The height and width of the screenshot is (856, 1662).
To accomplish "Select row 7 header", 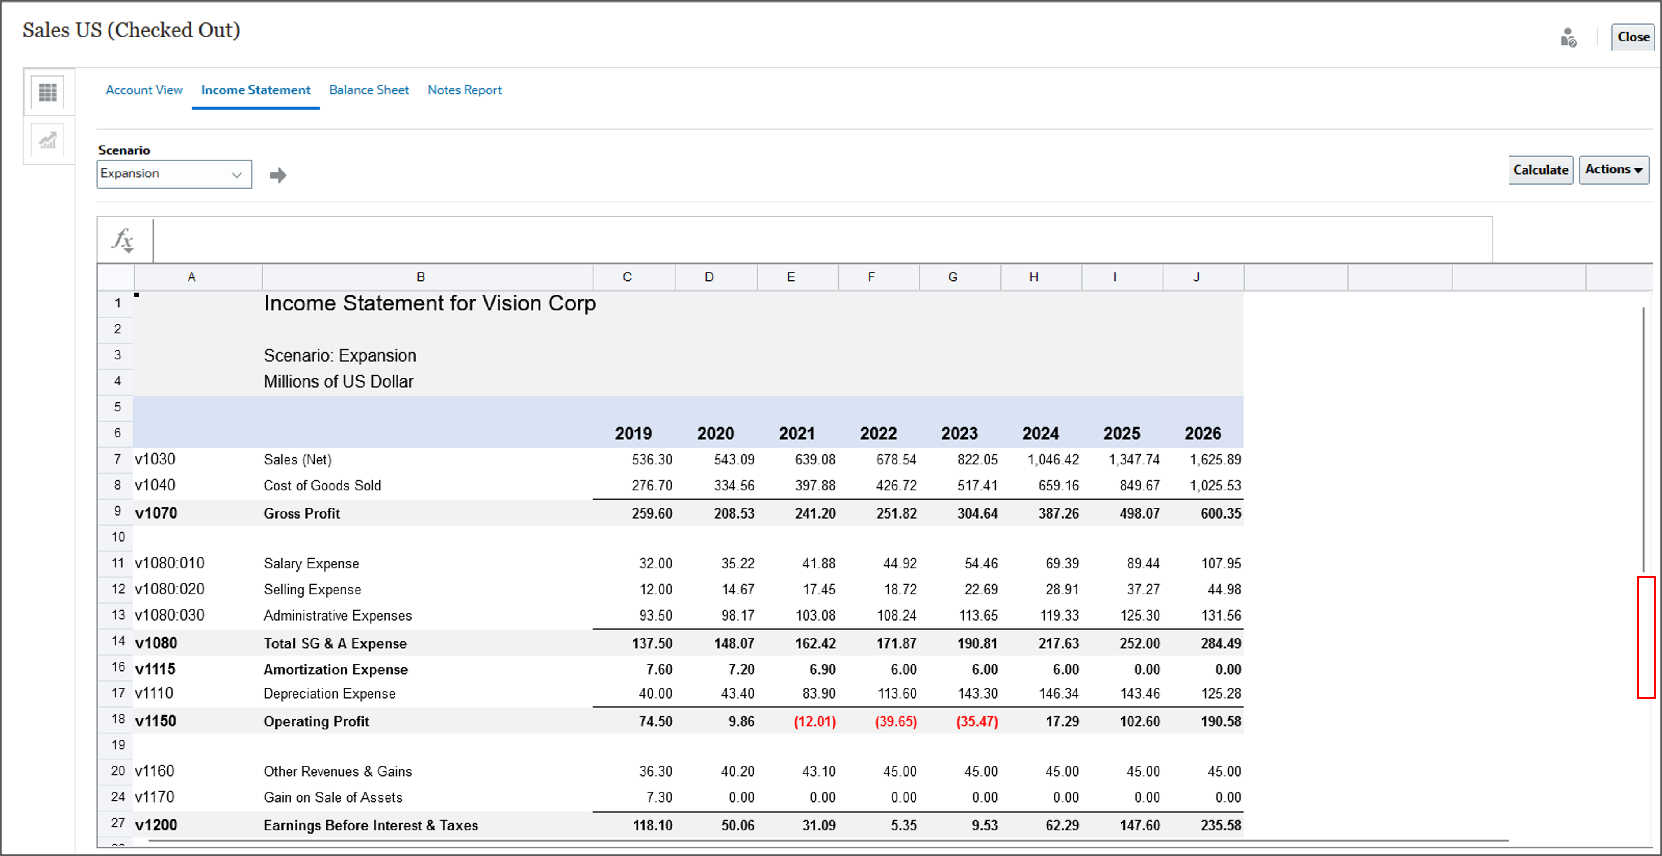I will 116,459.
